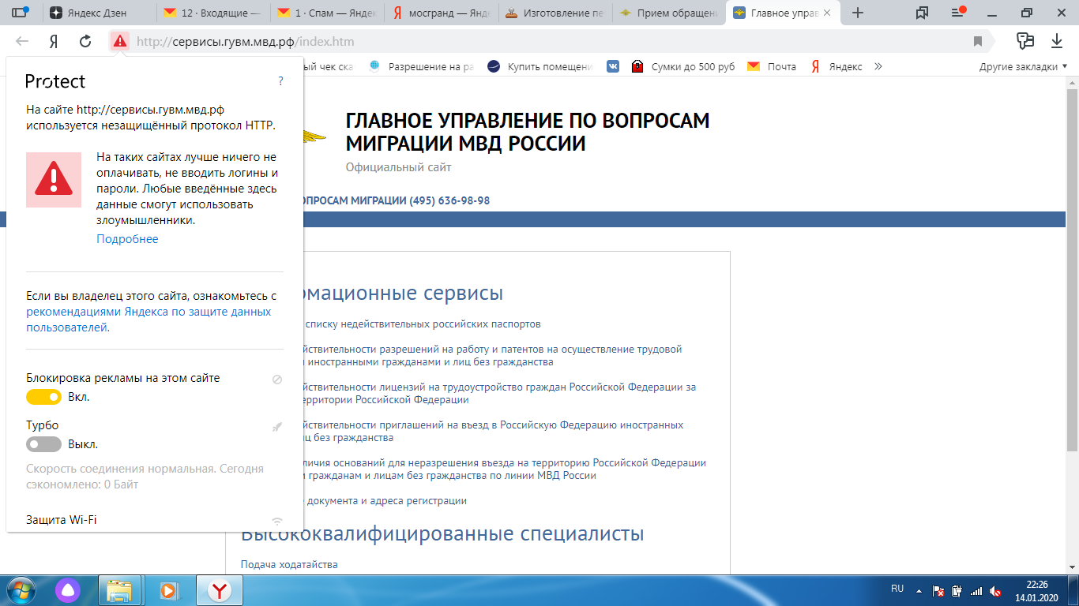Click the Yandex home 'Я' icon
1079x606 pixels.
[54, 41]
